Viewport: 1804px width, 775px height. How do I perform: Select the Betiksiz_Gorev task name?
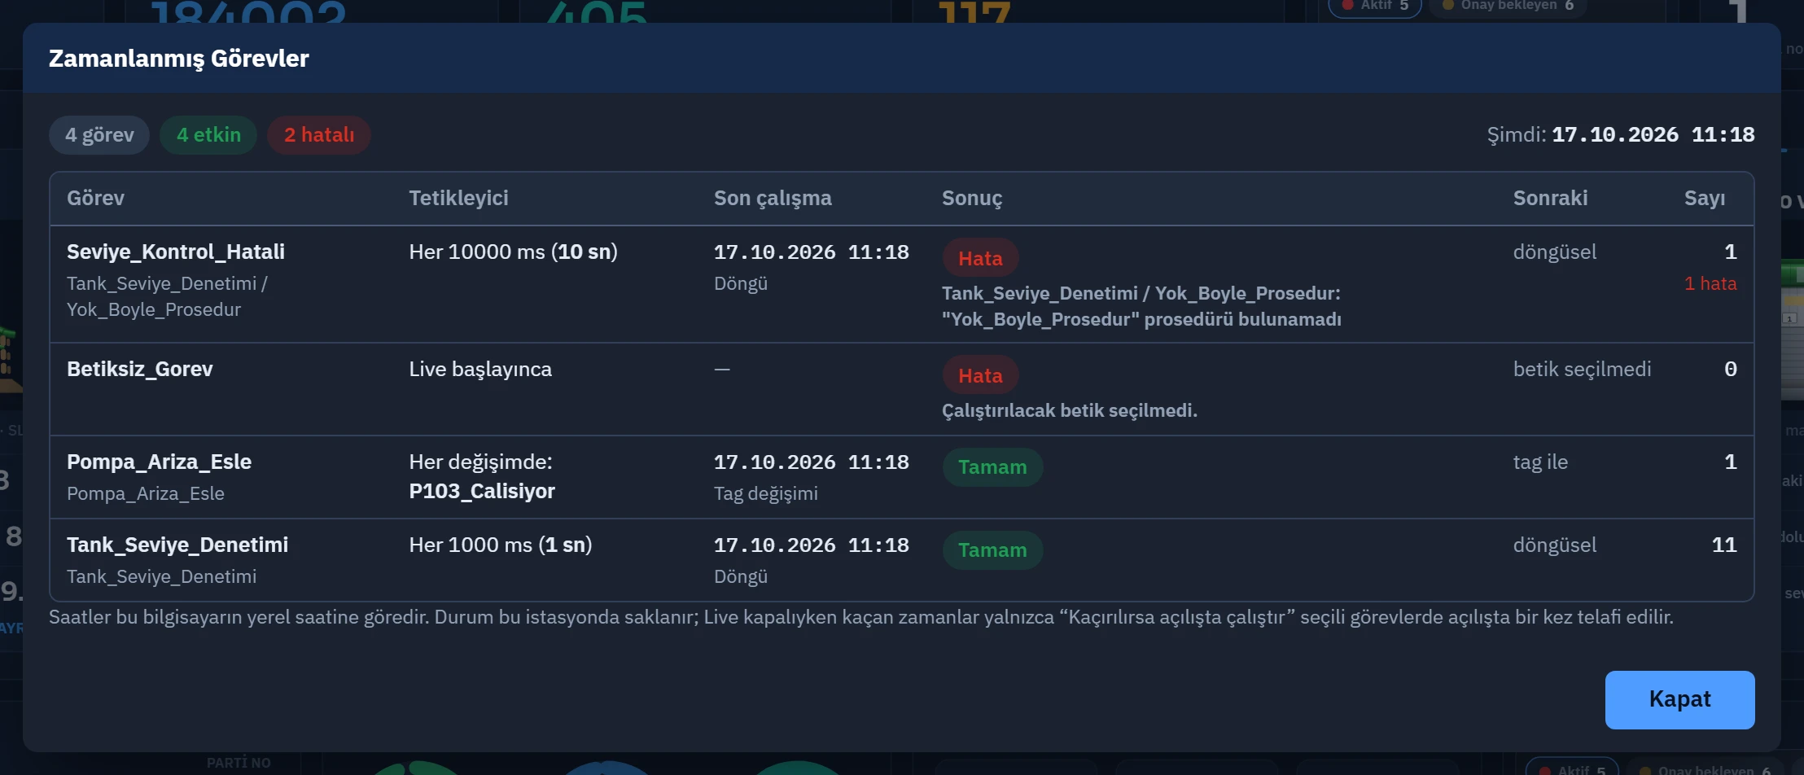click(x=140, y=370)
